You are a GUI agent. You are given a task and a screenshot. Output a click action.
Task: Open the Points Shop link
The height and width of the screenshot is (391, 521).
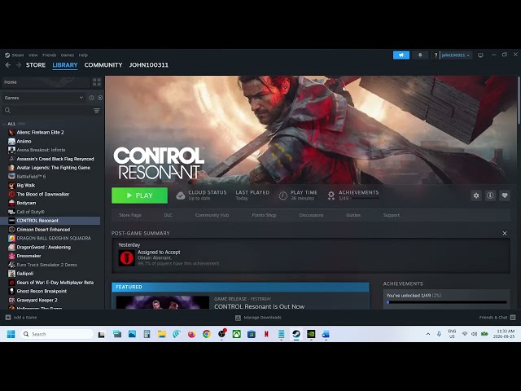(x=264, y=215)
